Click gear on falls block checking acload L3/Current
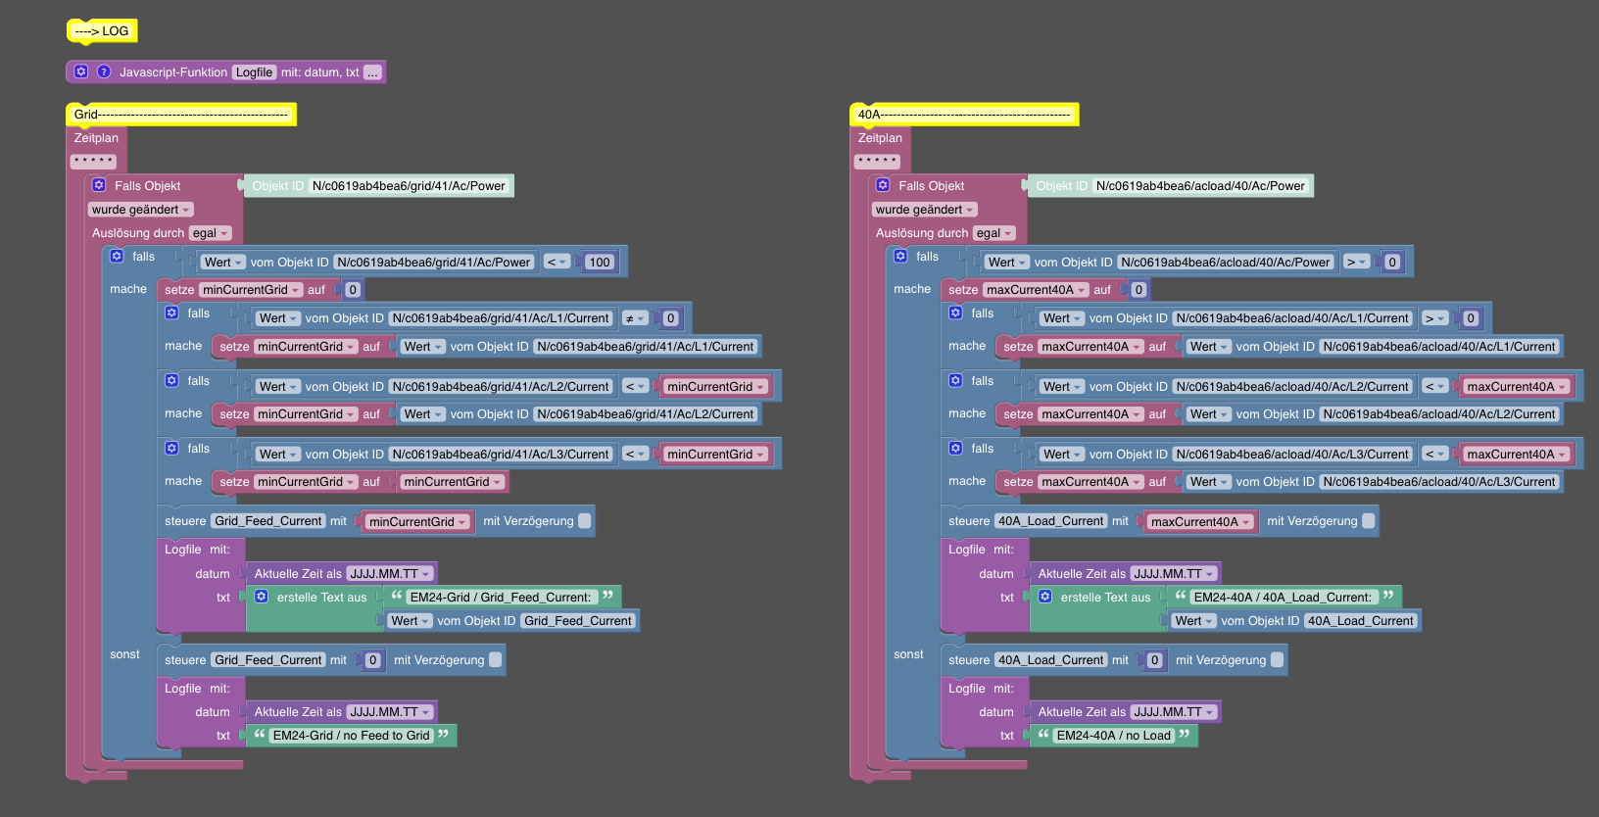 coord(955,448)
